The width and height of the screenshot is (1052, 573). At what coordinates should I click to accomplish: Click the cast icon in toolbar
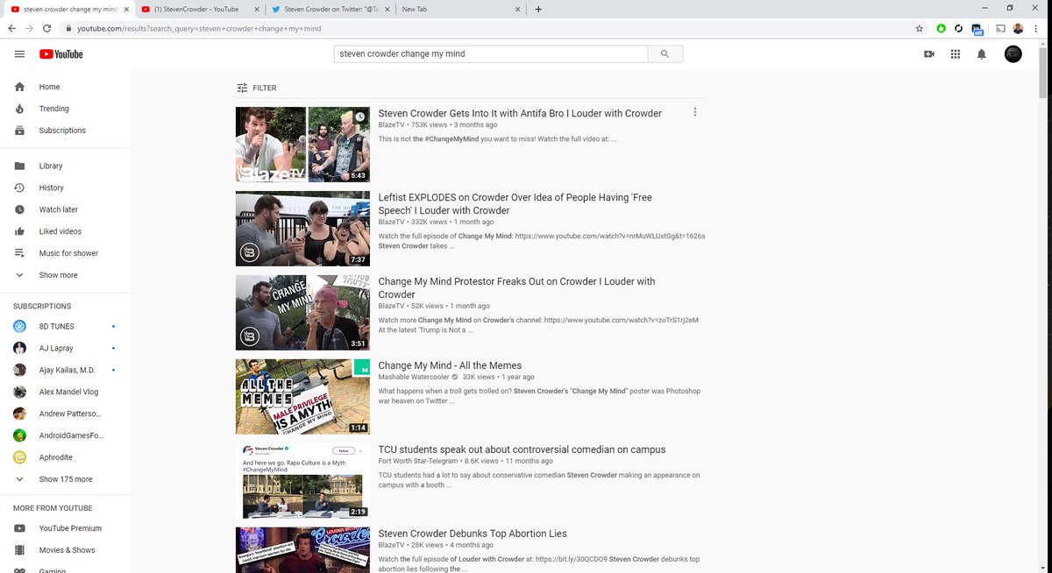click(1000, 28)
